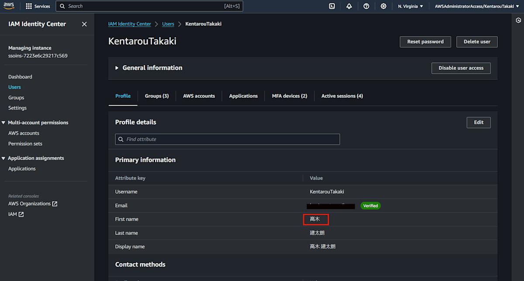Screen dimensions: 524x281
Task: Open the MFA devices (2) tab
Action: [x=290, y=96]
